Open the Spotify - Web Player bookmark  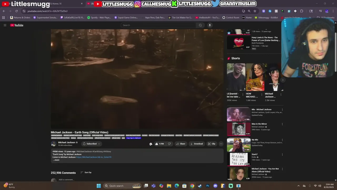(99, 18)
